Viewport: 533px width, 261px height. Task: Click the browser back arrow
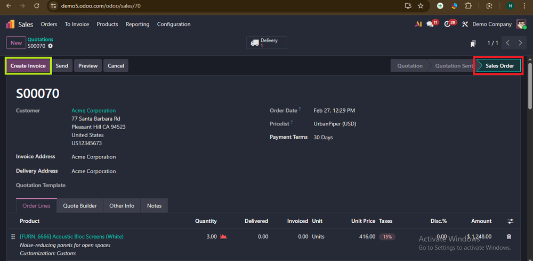coord(9,6)
